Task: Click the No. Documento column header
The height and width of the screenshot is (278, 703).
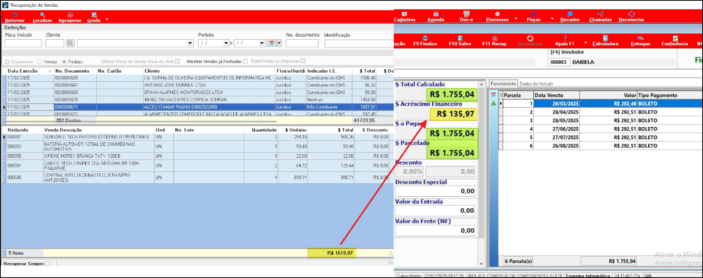Action: [x=75, y=71]
